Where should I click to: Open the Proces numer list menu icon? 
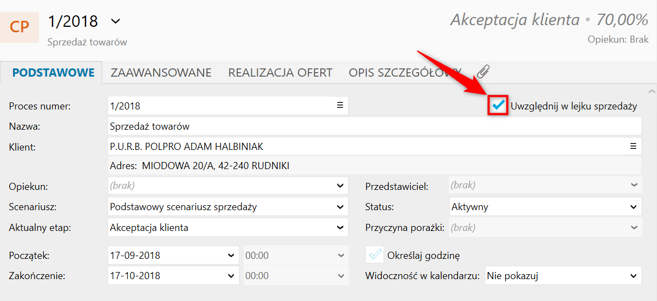tap(339, 106)
